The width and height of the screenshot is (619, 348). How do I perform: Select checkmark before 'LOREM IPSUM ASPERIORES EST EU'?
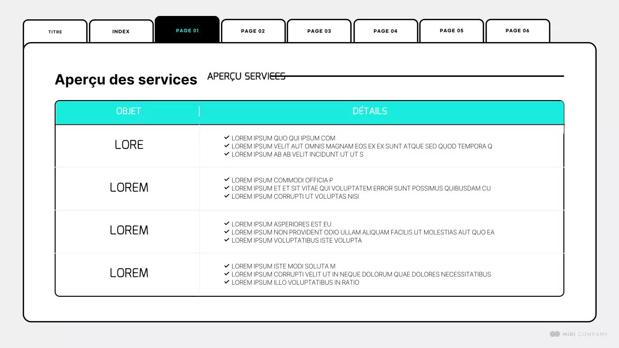pyautogui.click(x=227, y=224)
